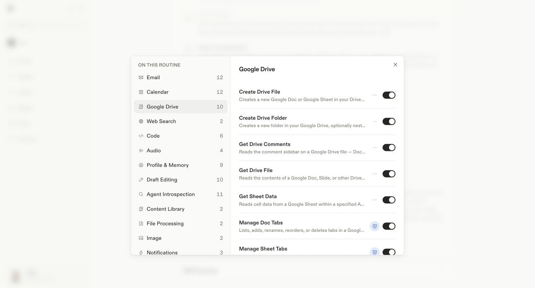Viewport: 535px width, 288px height.
Task: Click the Google Drive panel heading
Action: pyautogui.click(x=257, y=69)
